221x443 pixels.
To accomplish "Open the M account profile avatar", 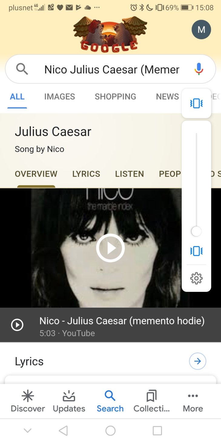I will 201,29.
